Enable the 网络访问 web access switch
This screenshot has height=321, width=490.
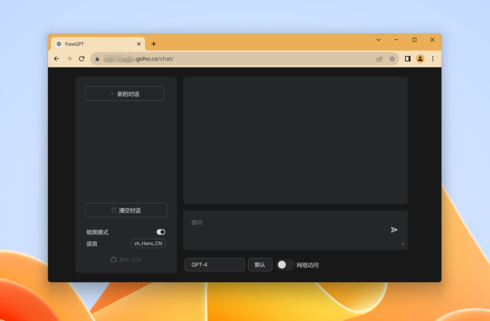[285, 265]
